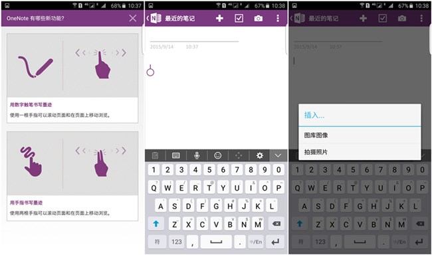Tap text 使用一根手指可以滚动页面和在页面上移动浏览
Screen dimensions: 432x255
pyautogui.click(x=60, y=115)
